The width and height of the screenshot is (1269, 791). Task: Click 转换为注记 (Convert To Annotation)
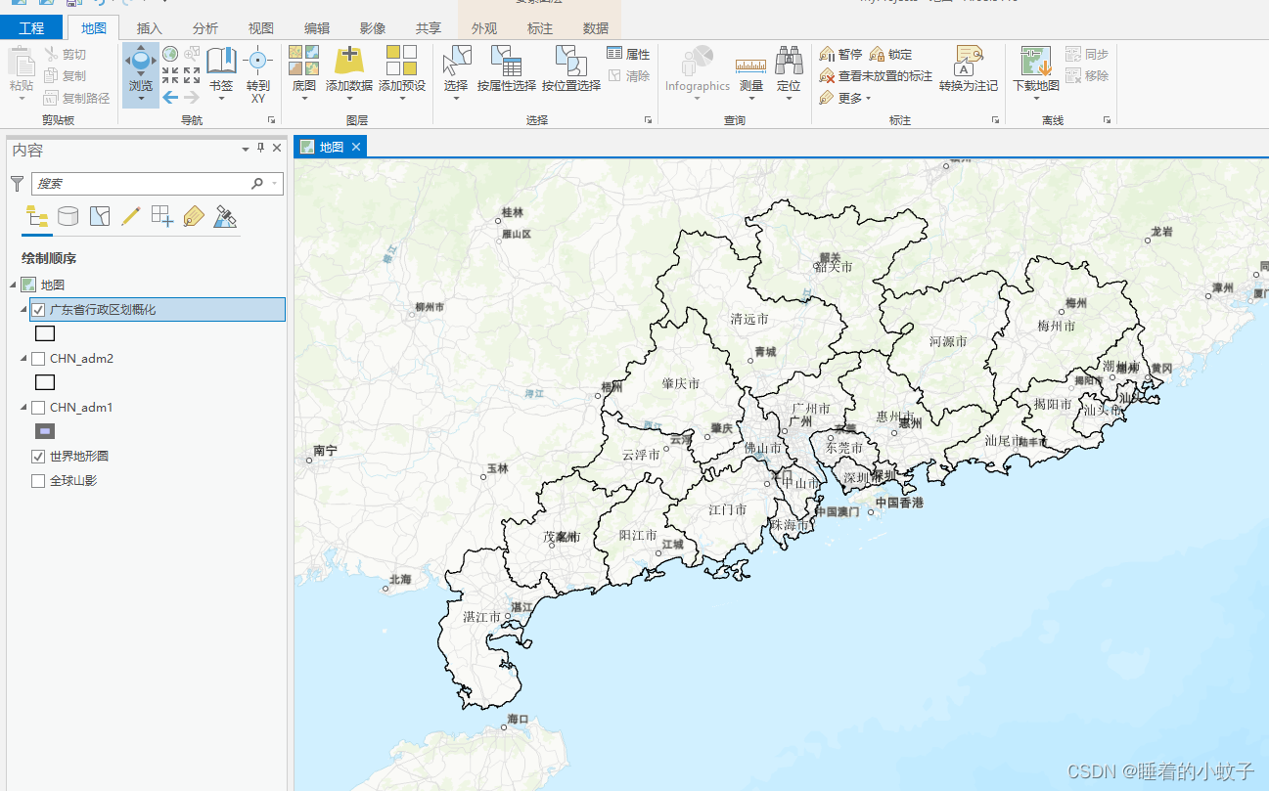pos(969,68)
